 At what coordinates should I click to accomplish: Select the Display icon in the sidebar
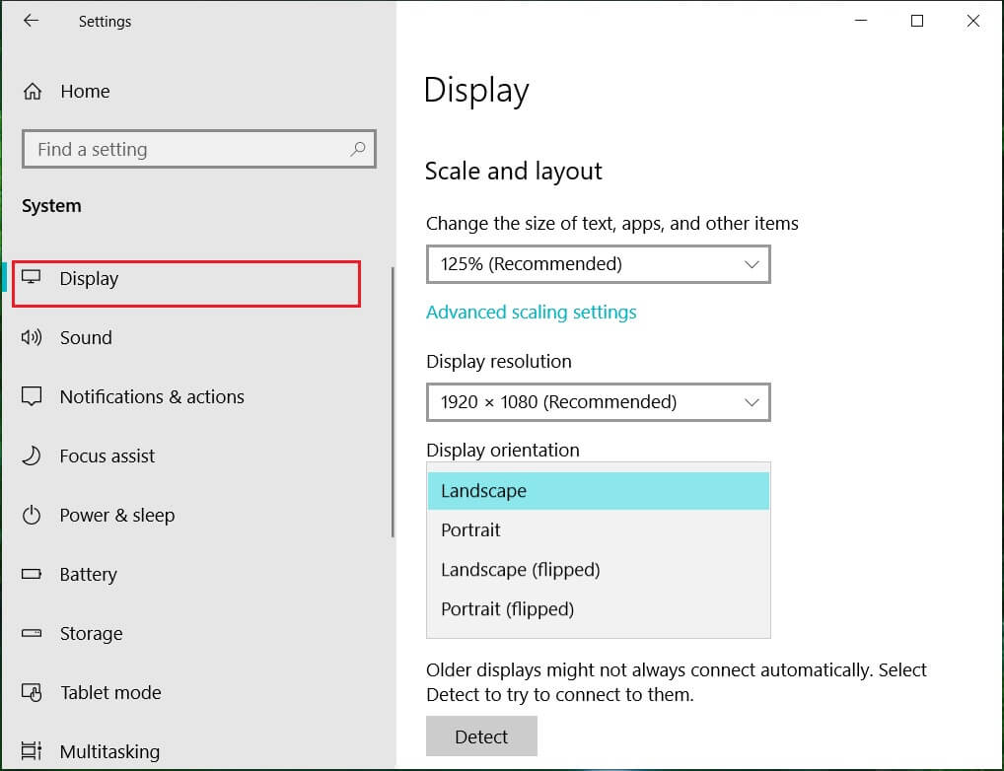click(35, 278)
